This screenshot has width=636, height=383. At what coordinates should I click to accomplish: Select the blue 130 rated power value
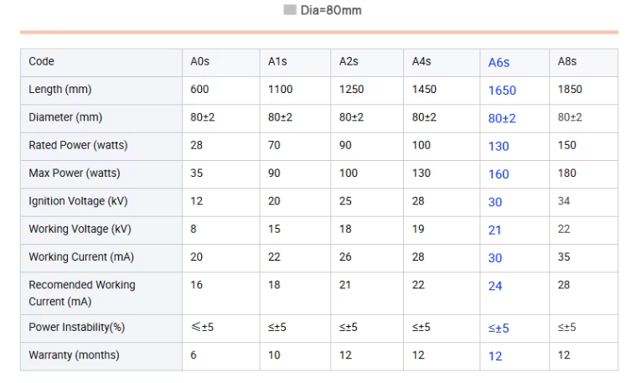click(x=499, y=146)
